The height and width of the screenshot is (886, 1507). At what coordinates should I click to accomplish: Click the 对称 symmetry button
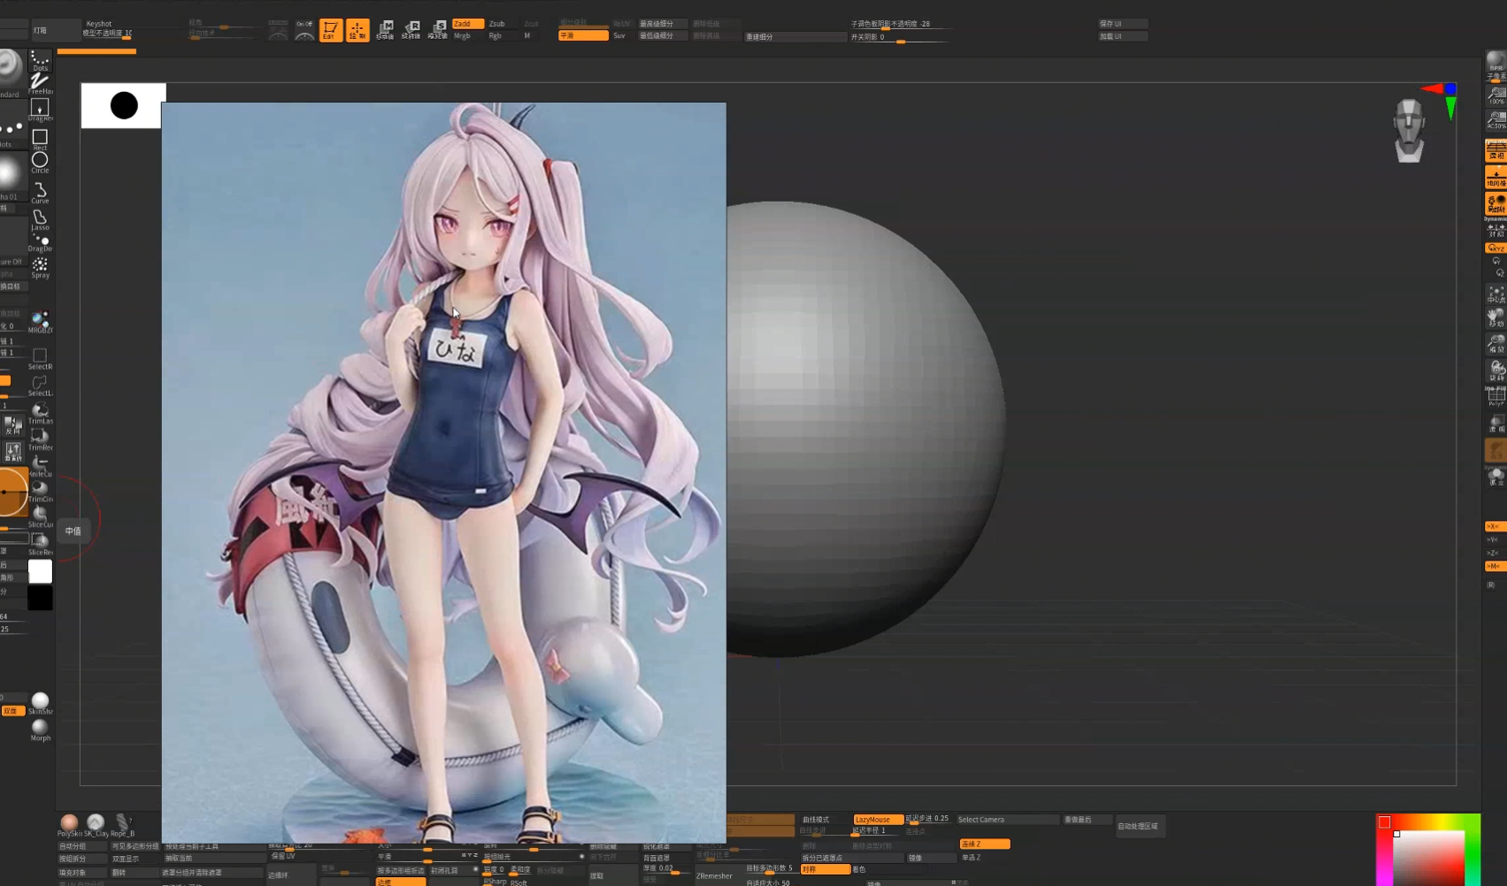[x=825, y=869]
